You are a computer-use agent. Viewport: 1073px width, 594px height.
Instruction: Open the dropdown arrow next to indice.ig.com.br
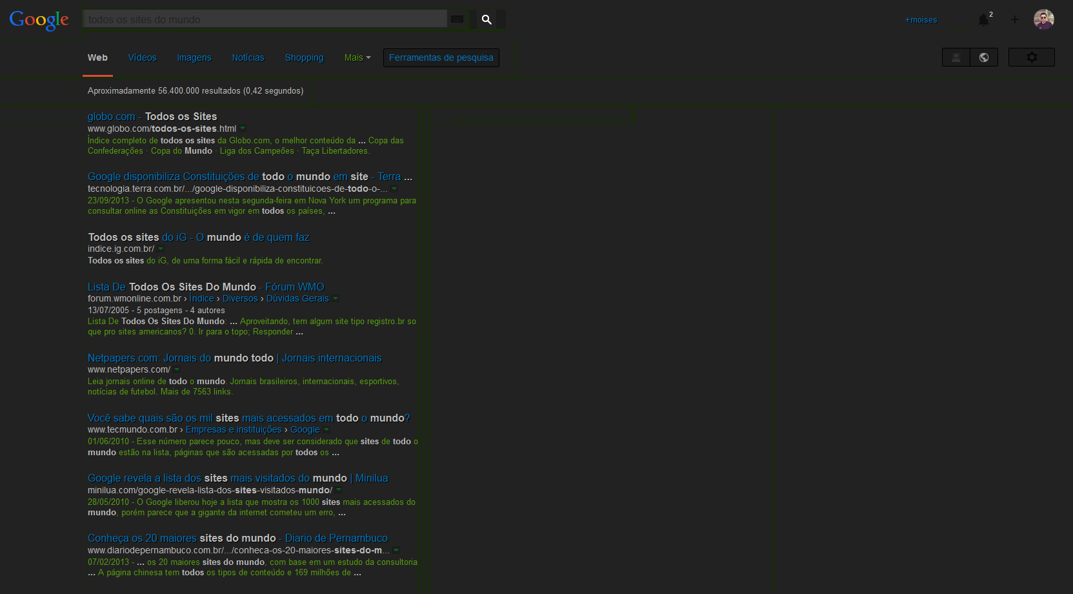pyautogui.click(x=161, y=249)
